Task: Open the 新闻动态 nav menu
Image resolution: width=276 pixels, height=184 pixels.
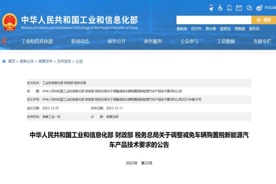Action: click(80, 41)
